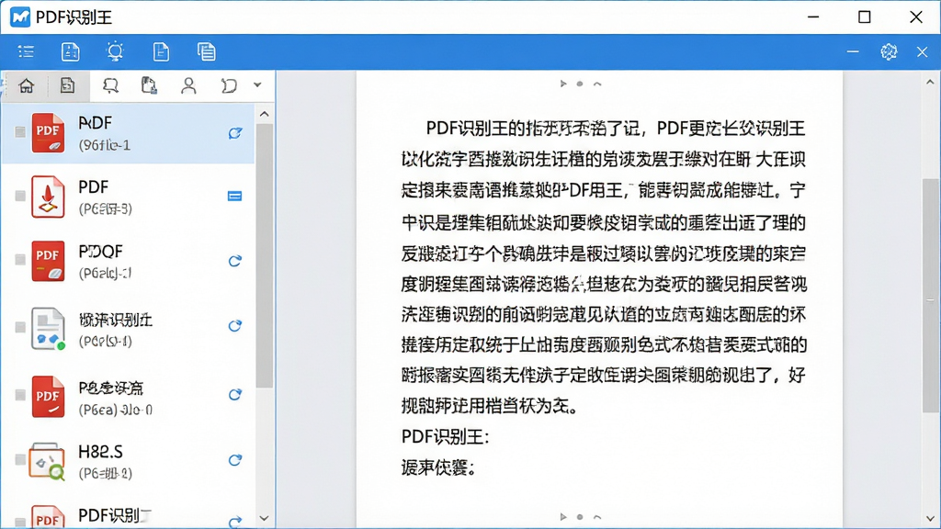Click the image document icon in blue toolbar
The height and width of the screenshot is (529, 941).
point(70,51)
